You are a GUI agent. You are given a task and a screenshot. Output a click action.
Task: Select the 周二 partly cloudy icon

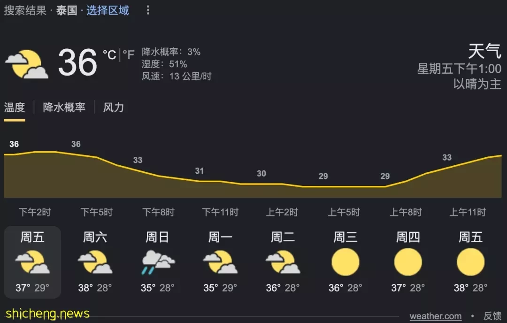point(283,262)
